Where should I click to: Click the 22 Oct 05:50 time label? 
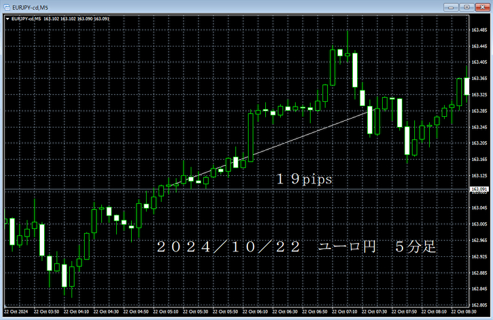(x=225, y=312)
